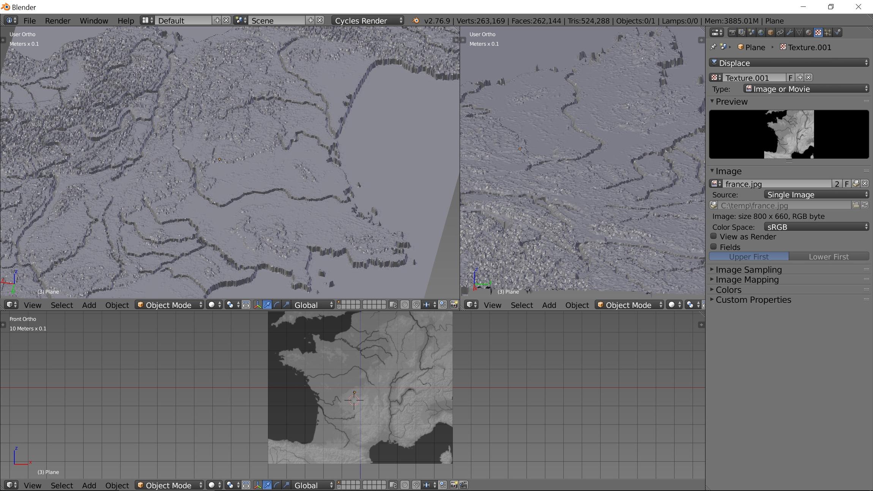Open the Scene properties tab in the tab row
Screen dimensions: 873x491
[x=751, y=33]
